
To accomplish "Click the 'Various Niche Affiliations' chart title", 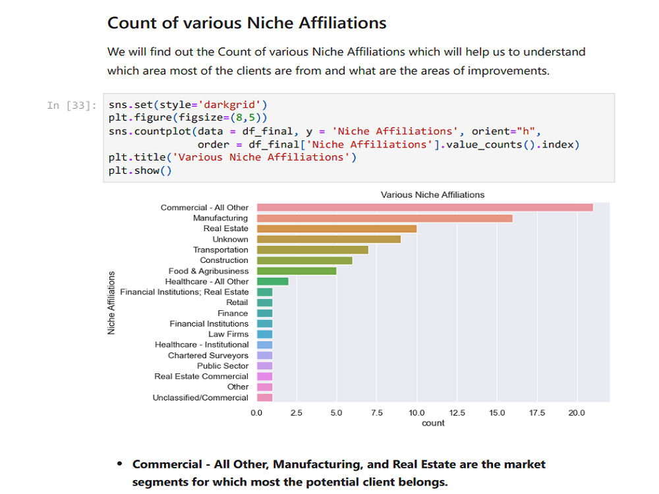I will coord(432,194).
